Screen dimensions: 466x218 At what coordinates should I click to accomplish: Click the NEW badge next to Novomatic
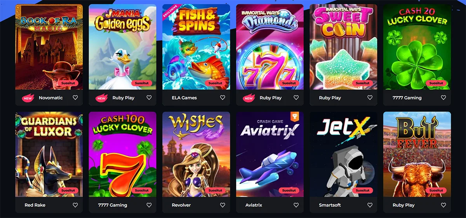click(x=28, y=98)
